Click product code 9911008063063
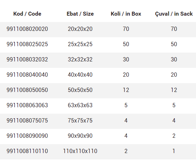This screenshot has width=196, height=163. point(27,105)
